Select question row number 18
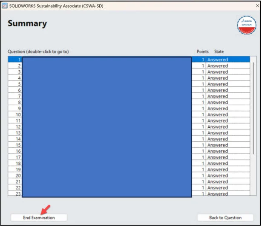Image resolution: width=262 pixels, height=226 pixels. 129,163
